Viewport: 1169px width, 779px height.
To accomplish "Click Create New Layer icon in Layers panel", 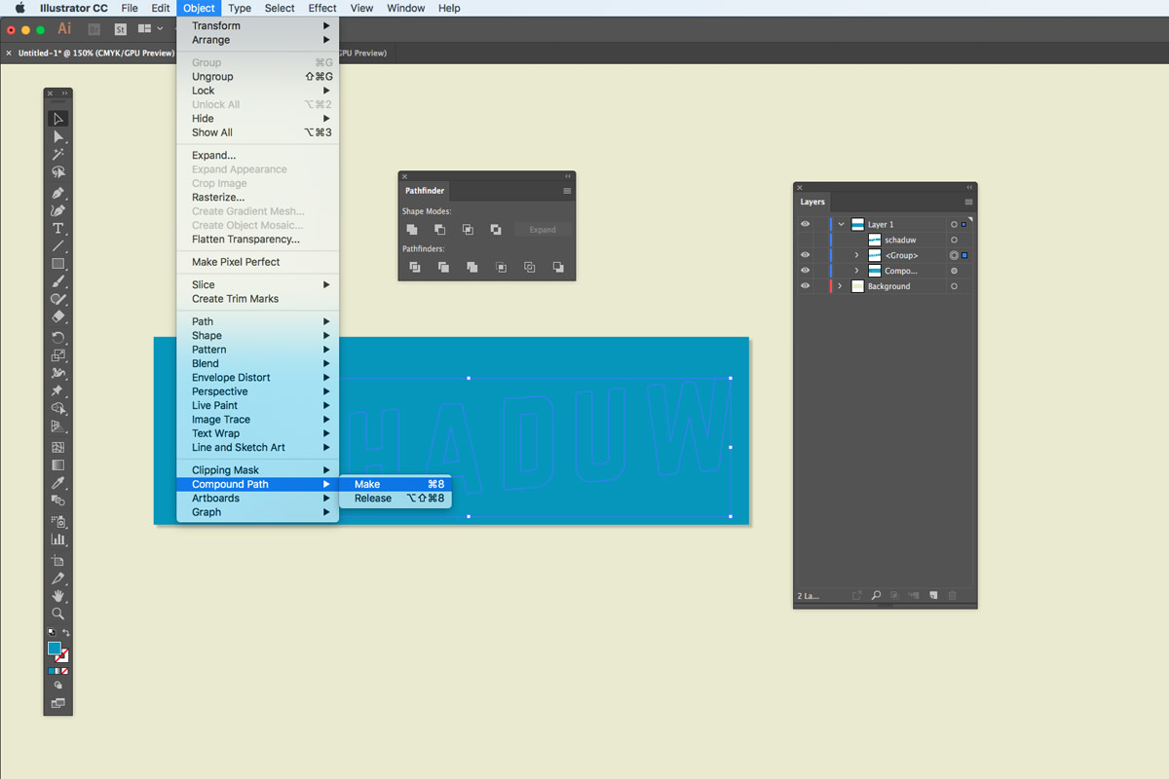I will pyautogui.click(x=933, y=595).
